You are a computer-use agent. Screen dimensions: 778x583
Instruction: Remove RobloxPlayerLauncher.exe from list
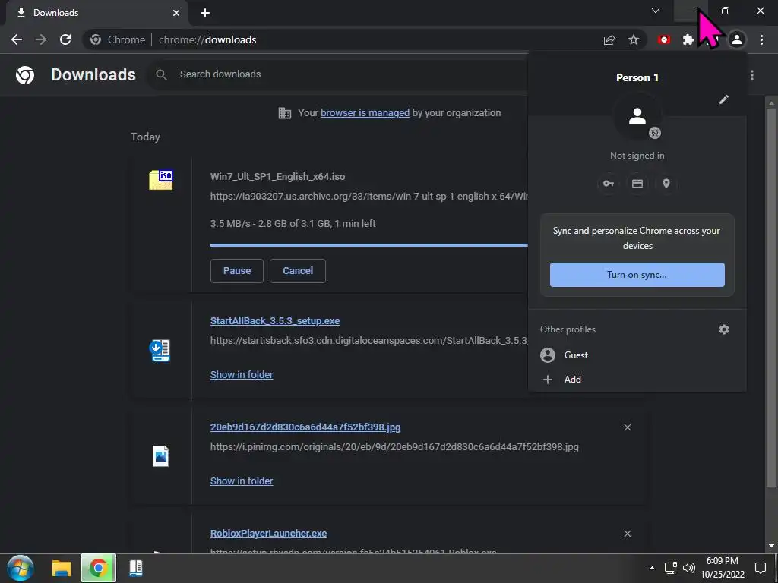(x=628, y=534)
